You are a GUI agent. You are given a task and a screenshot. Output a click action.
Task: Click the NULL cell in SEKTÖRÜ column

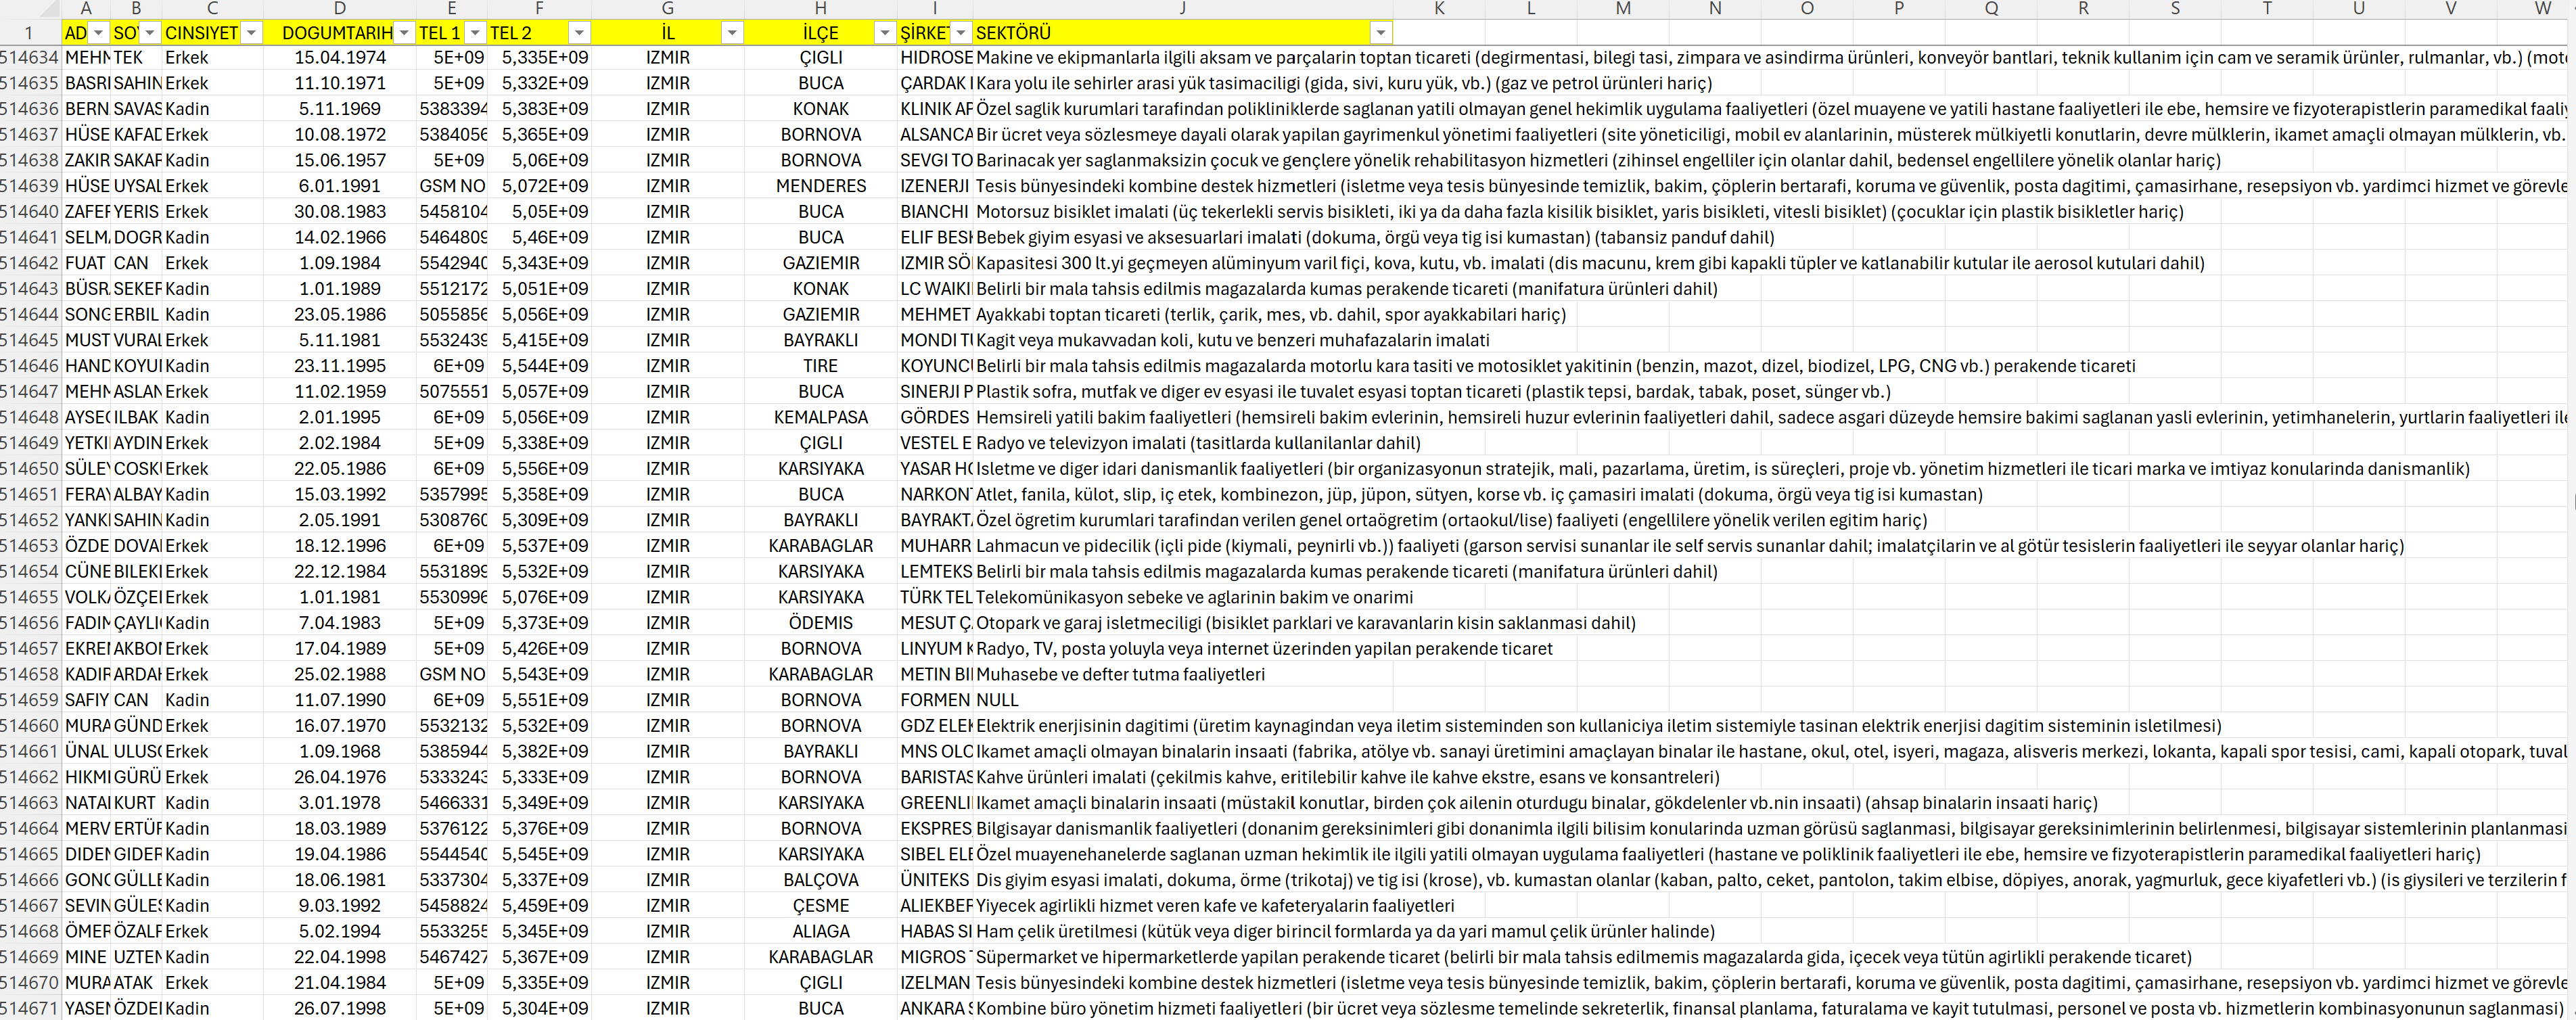[x=997, y=700]
